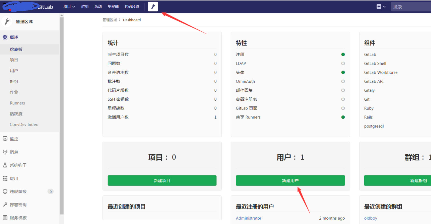Click the 合并请求数 statistic row
The width and height of the screenshot is (431, 224).
pos(162,72)
